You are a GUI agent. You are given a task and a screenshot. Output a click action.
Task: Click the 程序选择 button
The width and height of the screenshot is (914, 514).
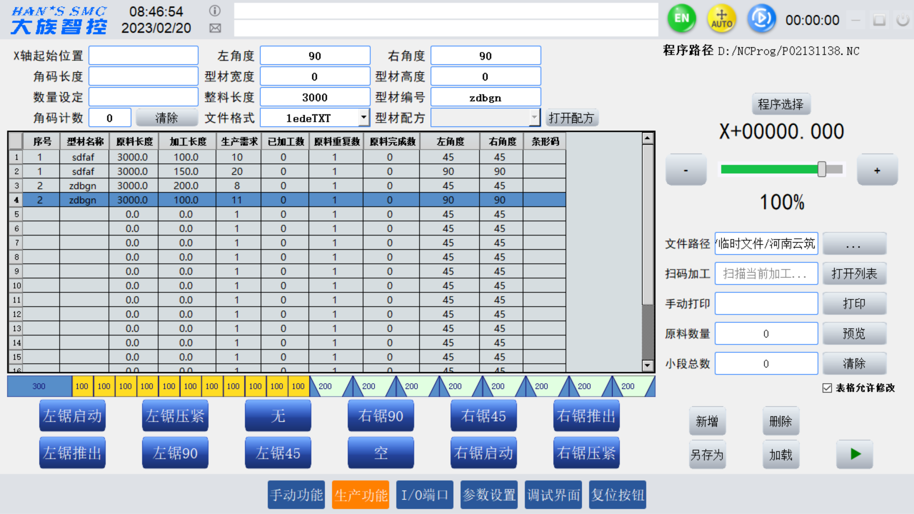(x=781, y=104)
